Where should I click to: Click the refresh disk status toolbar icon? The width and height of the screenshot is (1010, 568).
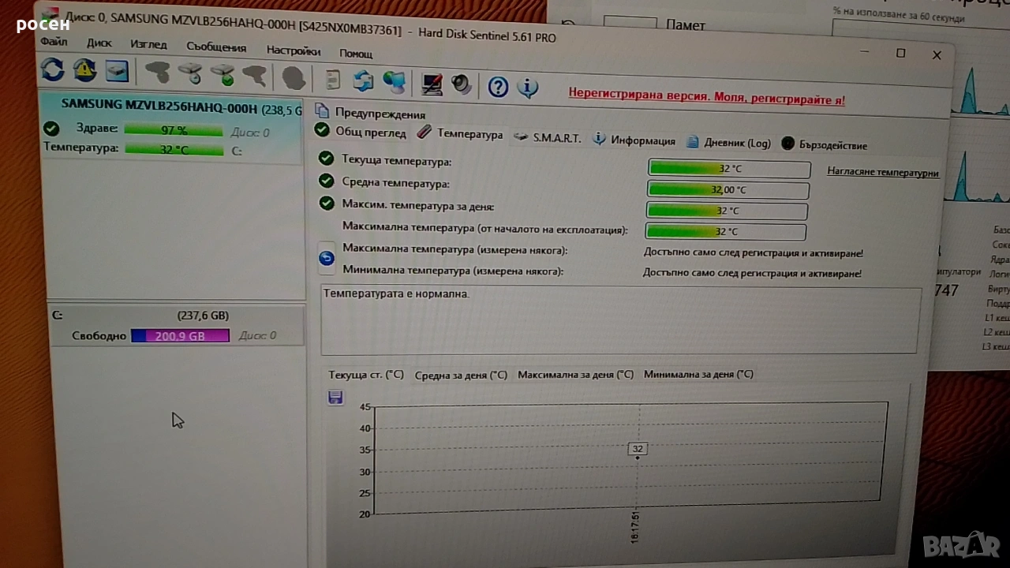pyautogui.click(x=53, y=70)
